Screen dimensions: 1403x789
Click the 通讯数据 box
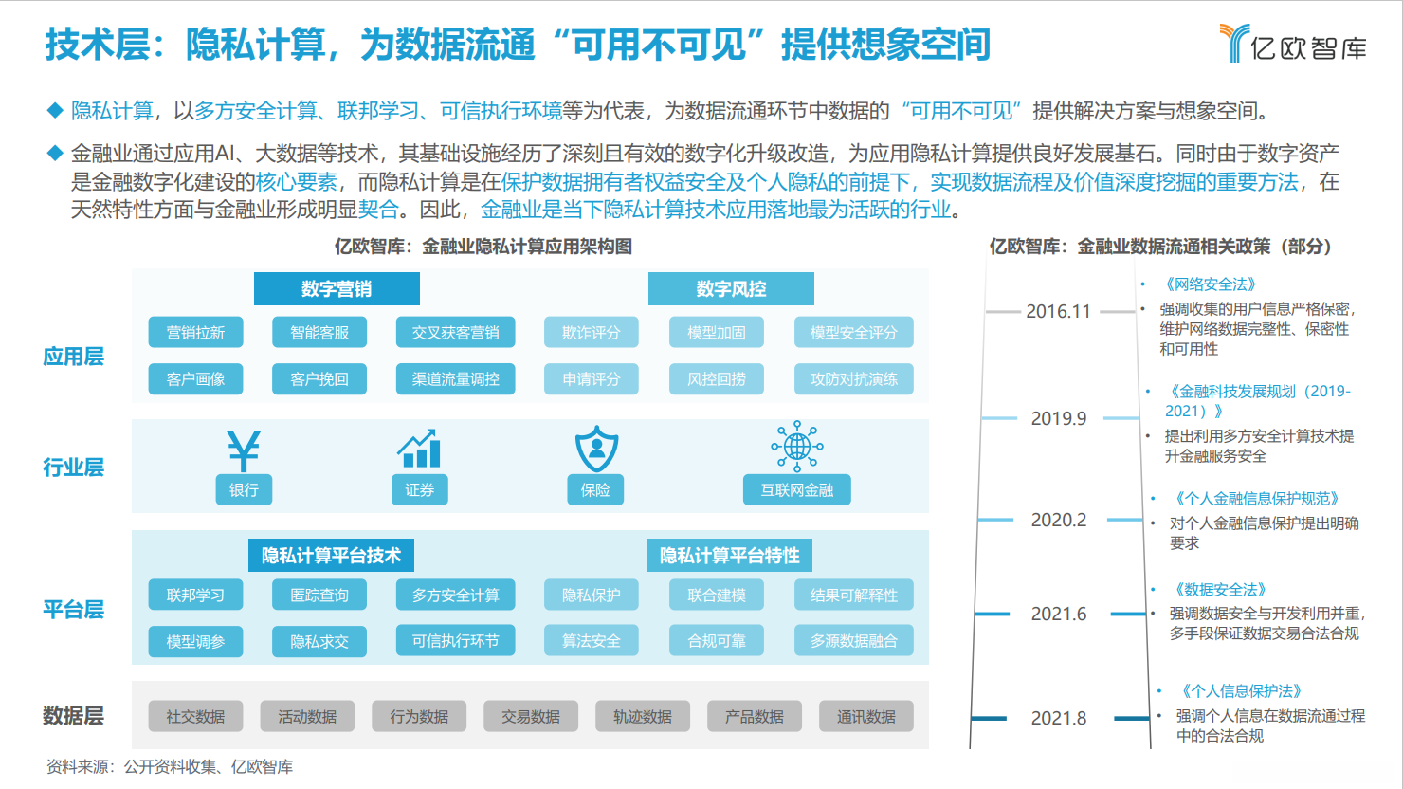[866, 717]
